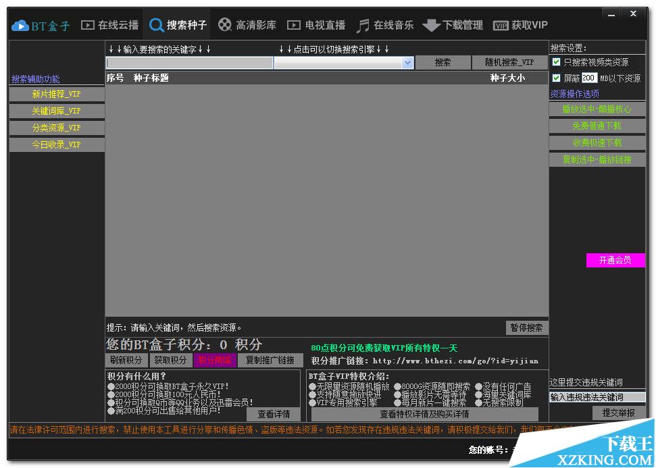Click the 获取积分 button
Viewport: 656px width, 468px height.
171,360
